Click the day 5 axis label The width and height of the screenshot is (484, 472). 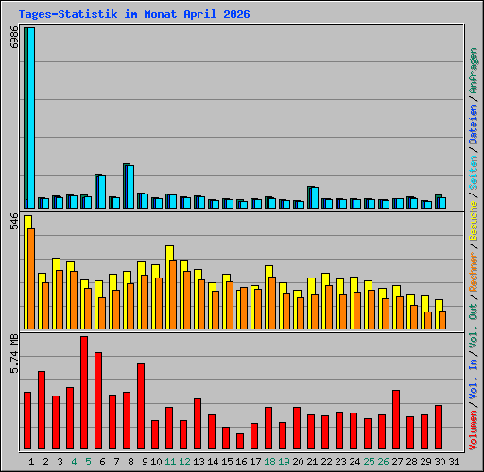[88, 462]
